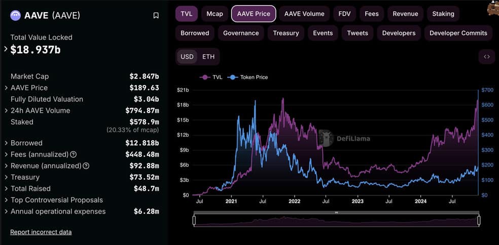The width and height of the screenshot is (499, 245).
Task: Bookmark the AAVE protocol
Action: [x=156, y=16]
